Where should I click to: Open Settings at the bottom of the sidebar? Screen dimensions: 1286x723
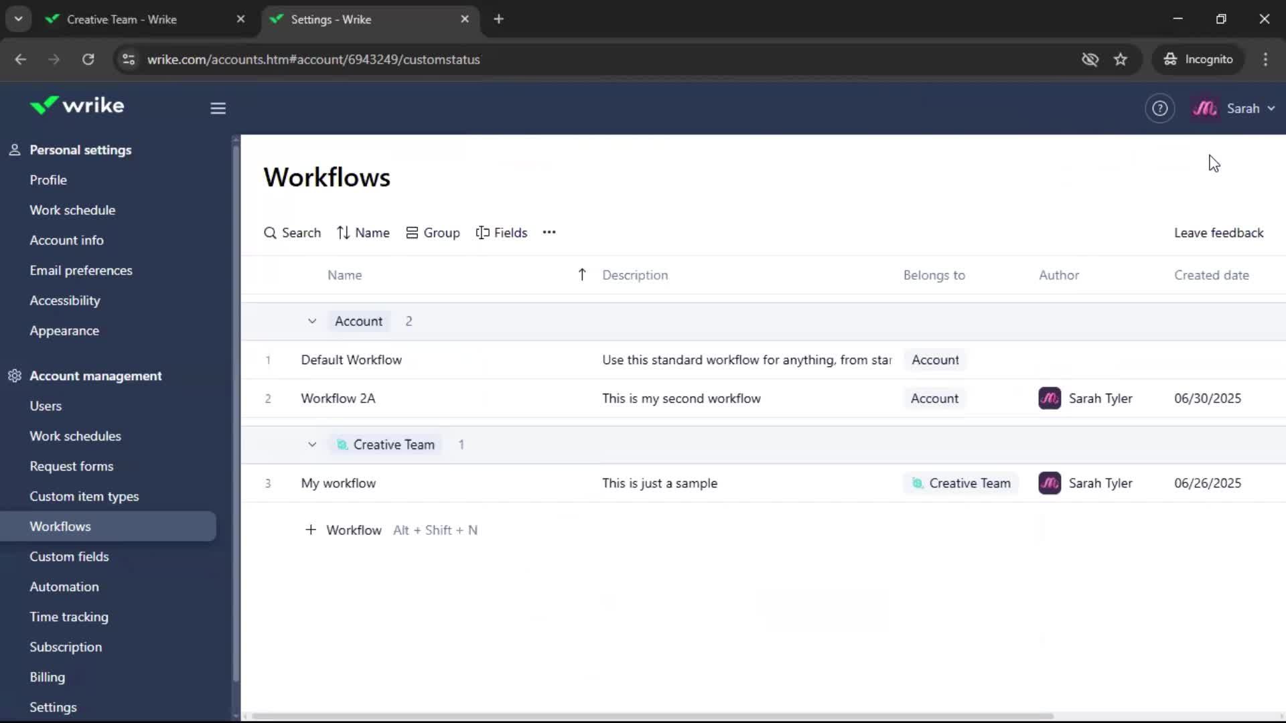(x=53, y=707)
